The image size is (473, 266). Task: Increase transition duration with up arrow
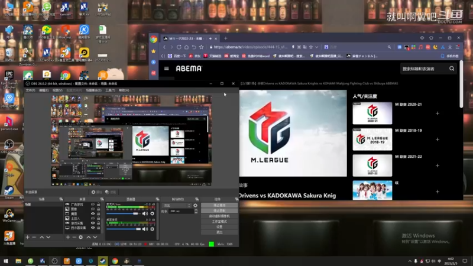point(196,210)
